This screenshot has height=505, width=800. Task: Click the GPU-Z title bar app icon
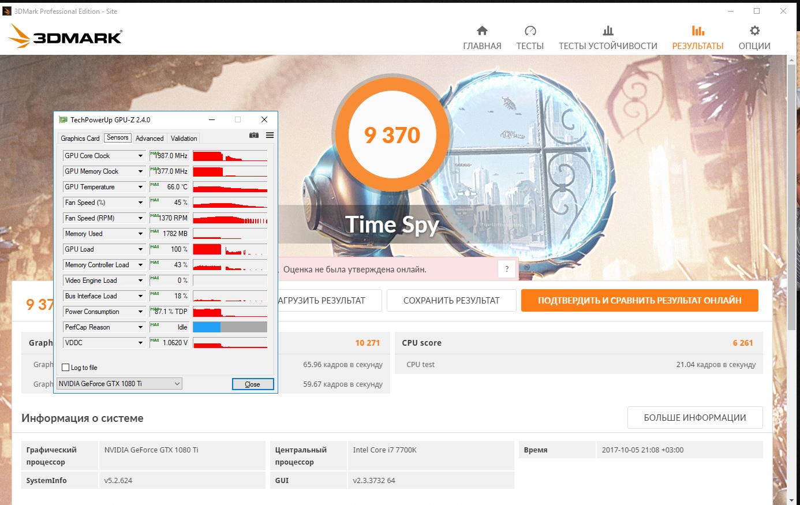click(x=63, y=119)
